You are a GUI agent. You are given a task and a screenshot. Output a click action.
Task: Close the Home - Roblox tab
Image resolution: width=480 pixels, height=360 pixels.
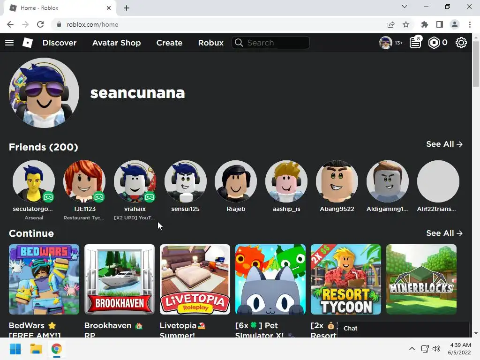(109, 8)
